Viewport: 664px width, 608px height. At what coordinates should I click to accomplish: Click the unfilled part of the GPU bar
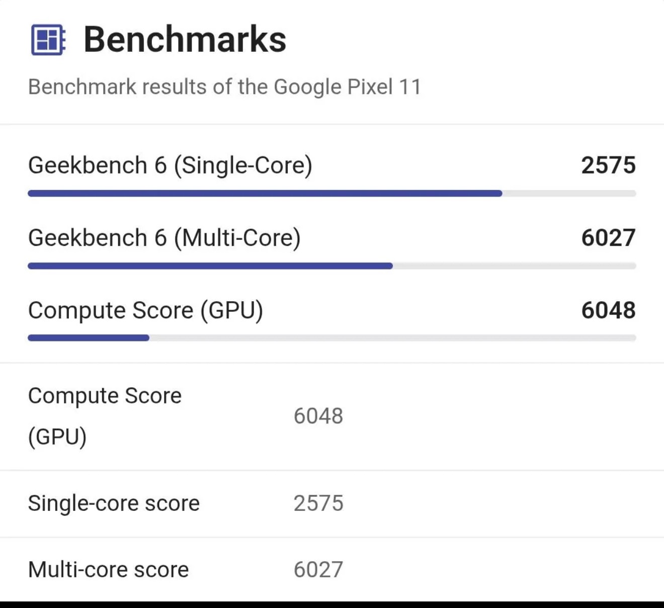[393, 338]
